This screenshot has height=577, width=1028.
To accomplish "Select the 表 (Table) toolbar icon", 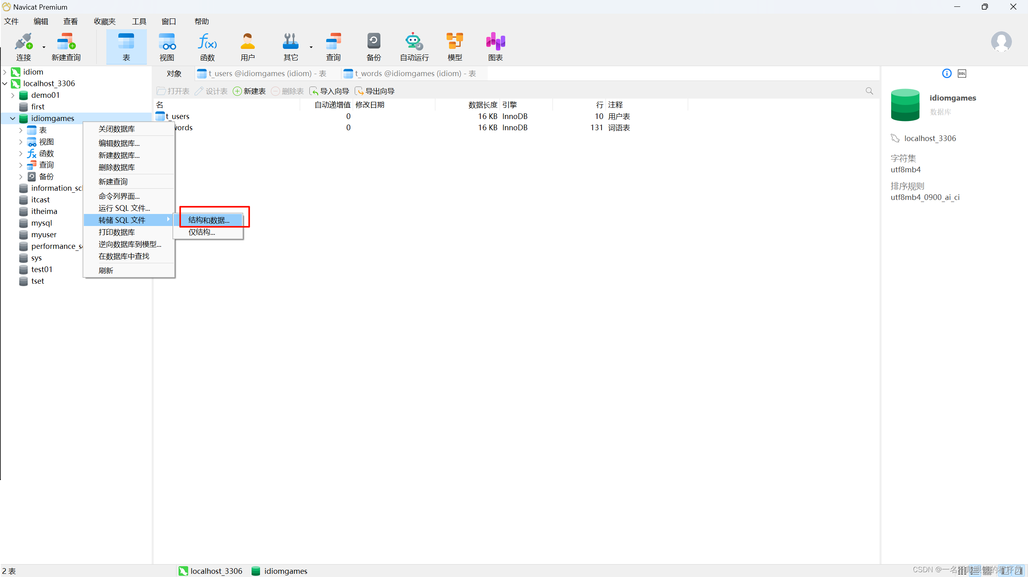I will [126, 47].
